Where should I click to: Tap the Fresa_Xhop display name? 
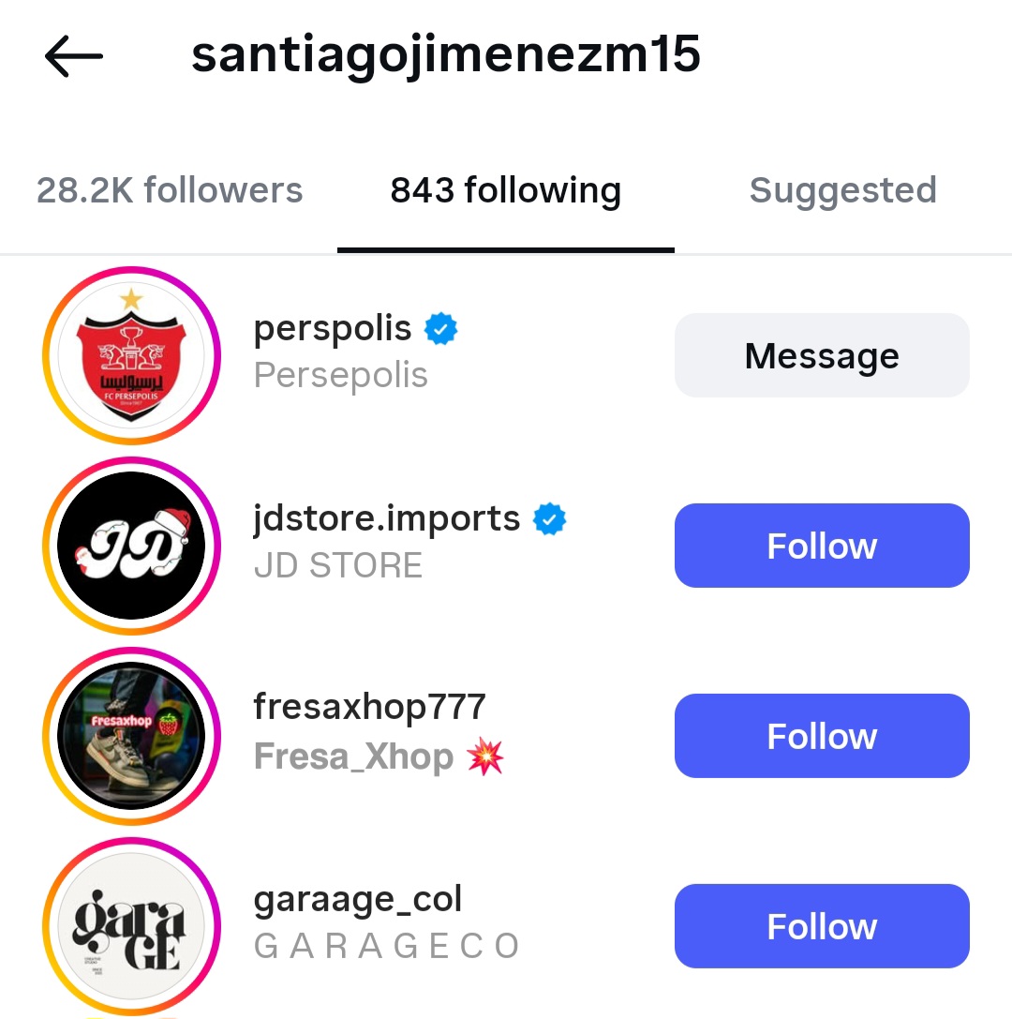coord(353,757)
